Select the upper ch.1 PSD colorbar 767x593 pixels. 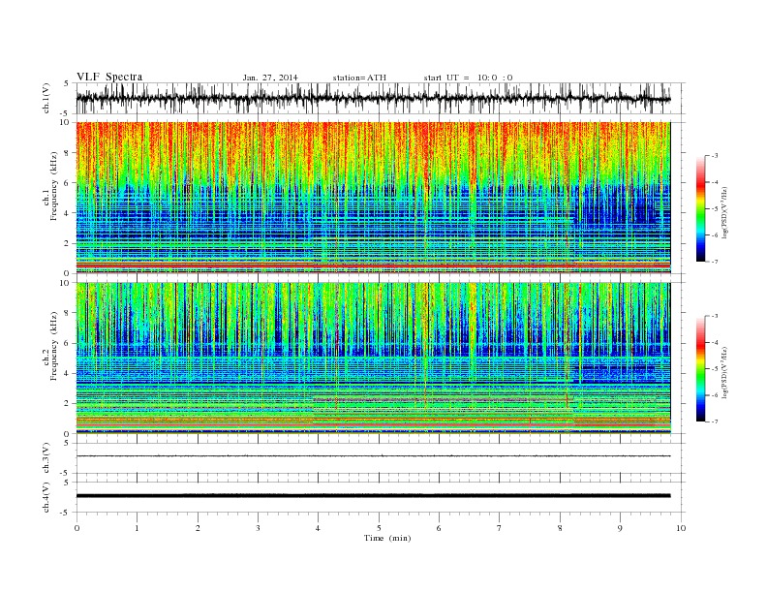701,208
